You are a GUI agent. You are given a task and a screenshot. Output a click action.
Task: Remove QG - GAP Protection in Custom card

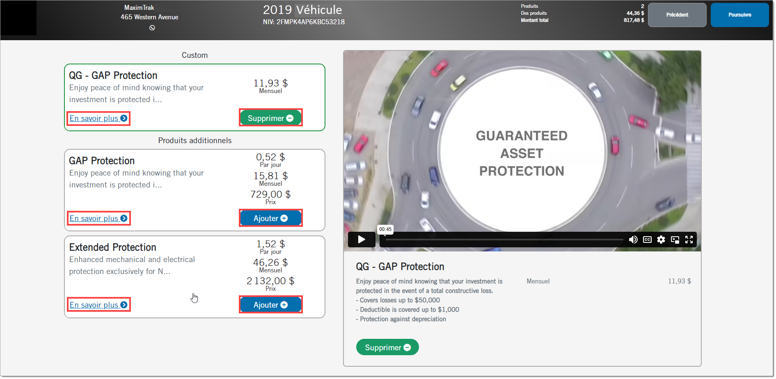click(271, 118)
